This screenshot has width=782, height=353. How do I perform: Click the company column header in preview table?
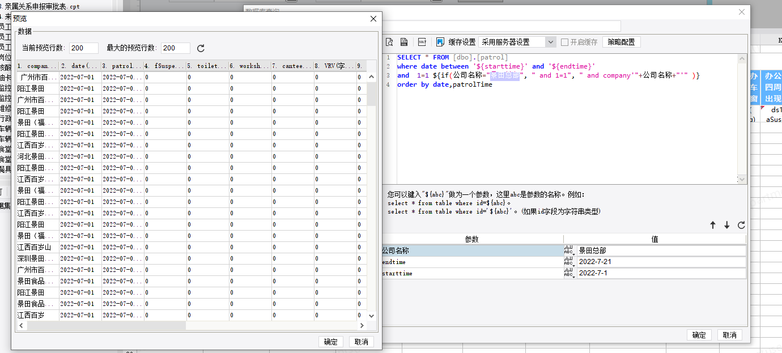(37, 66)
